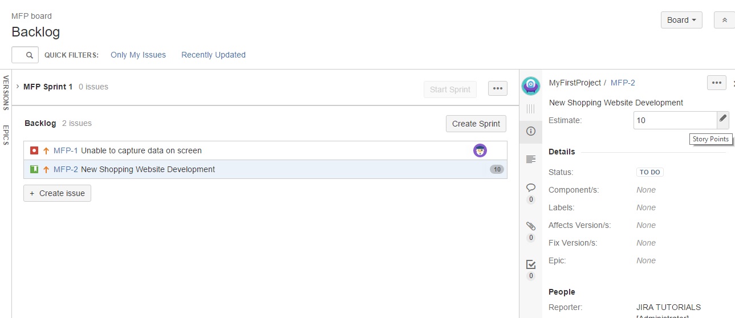Click the Create issue button
The image size is (735, 318).
[x=57, y=193]
